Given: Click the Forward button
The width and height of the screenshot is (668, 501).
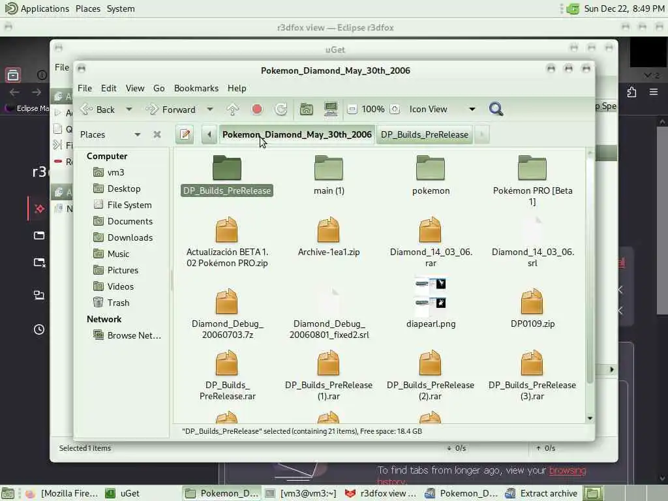Looking at the screenshot, I should click(171, 110).
